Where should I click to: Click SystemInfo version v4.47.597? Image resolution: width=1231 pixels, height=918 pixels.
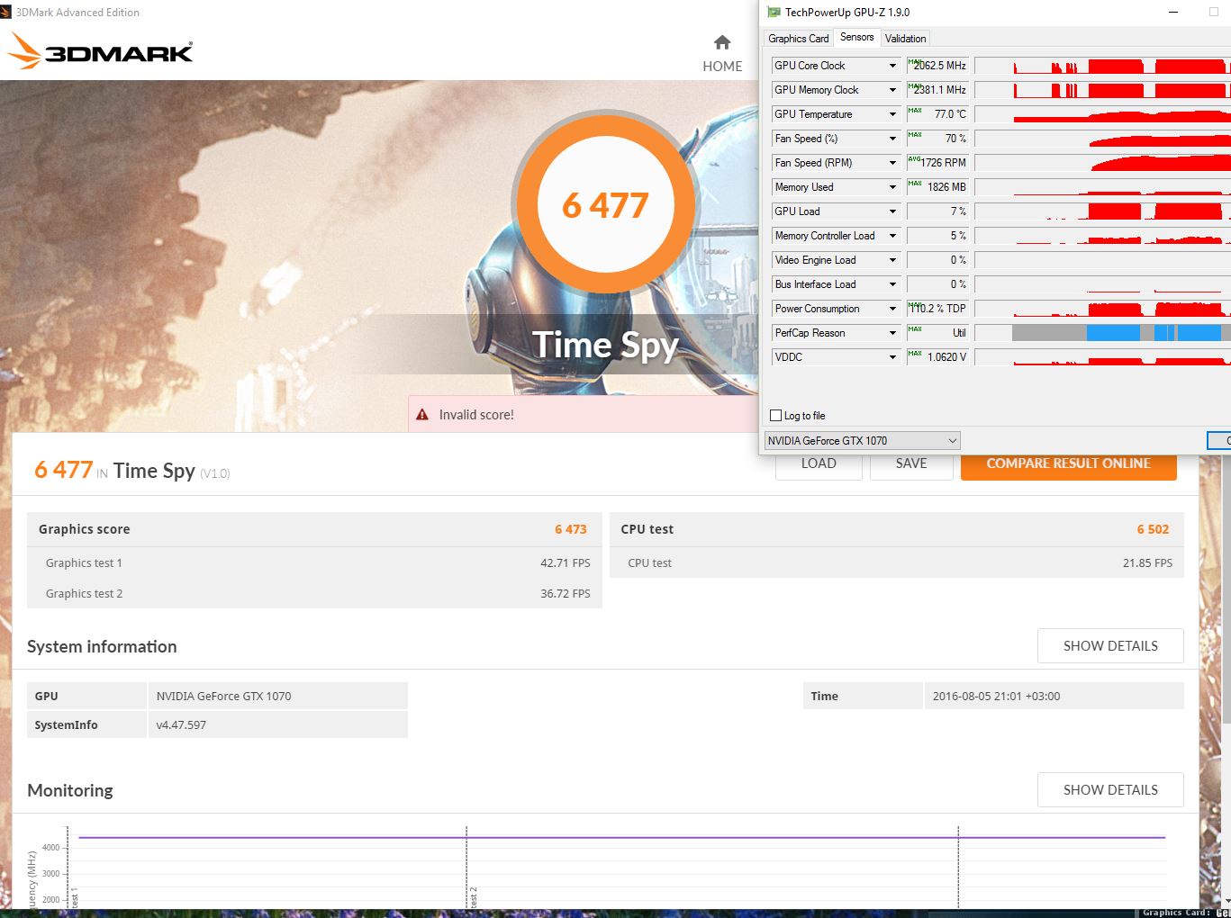(x=181, y=725)
